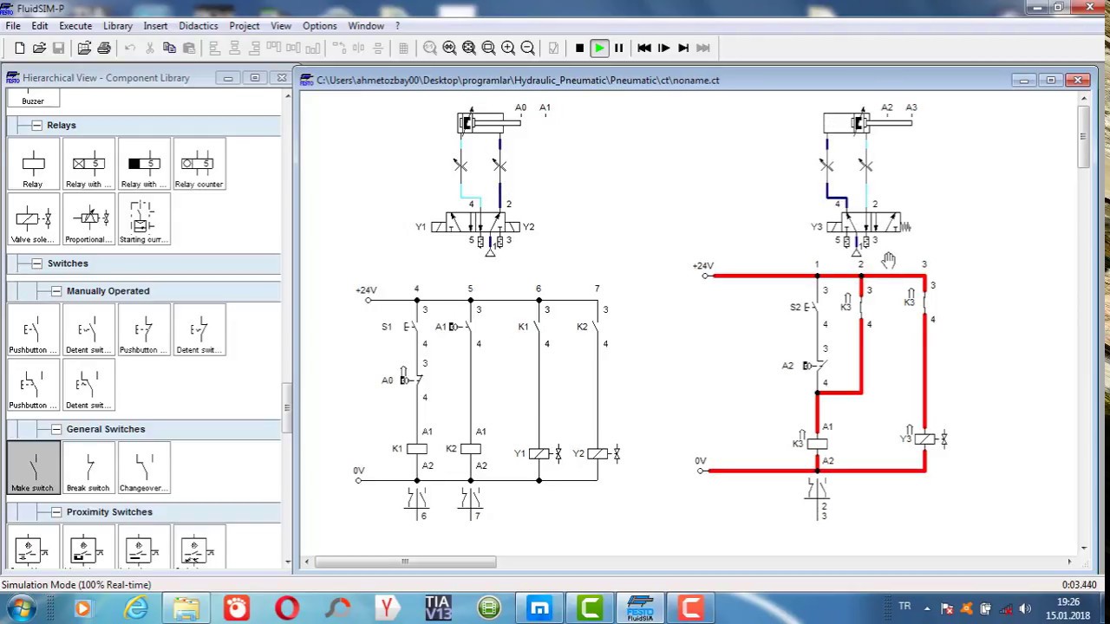Click the component library vertical scrollbar thumb
The width and height of the screenshot is (1110, 624).
287,407
